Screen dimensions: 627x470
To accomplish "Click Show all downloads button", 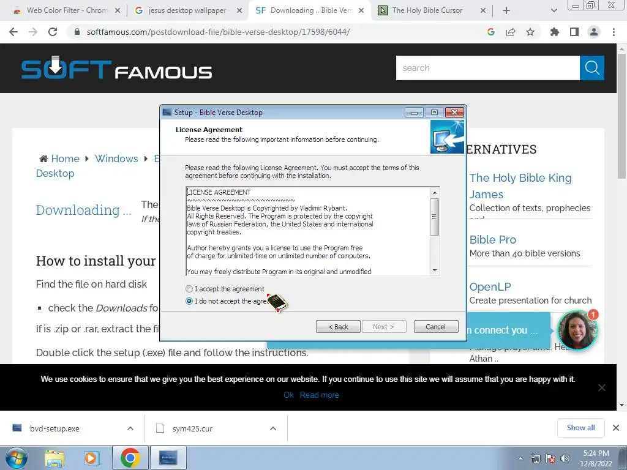I will pos(580,428).
